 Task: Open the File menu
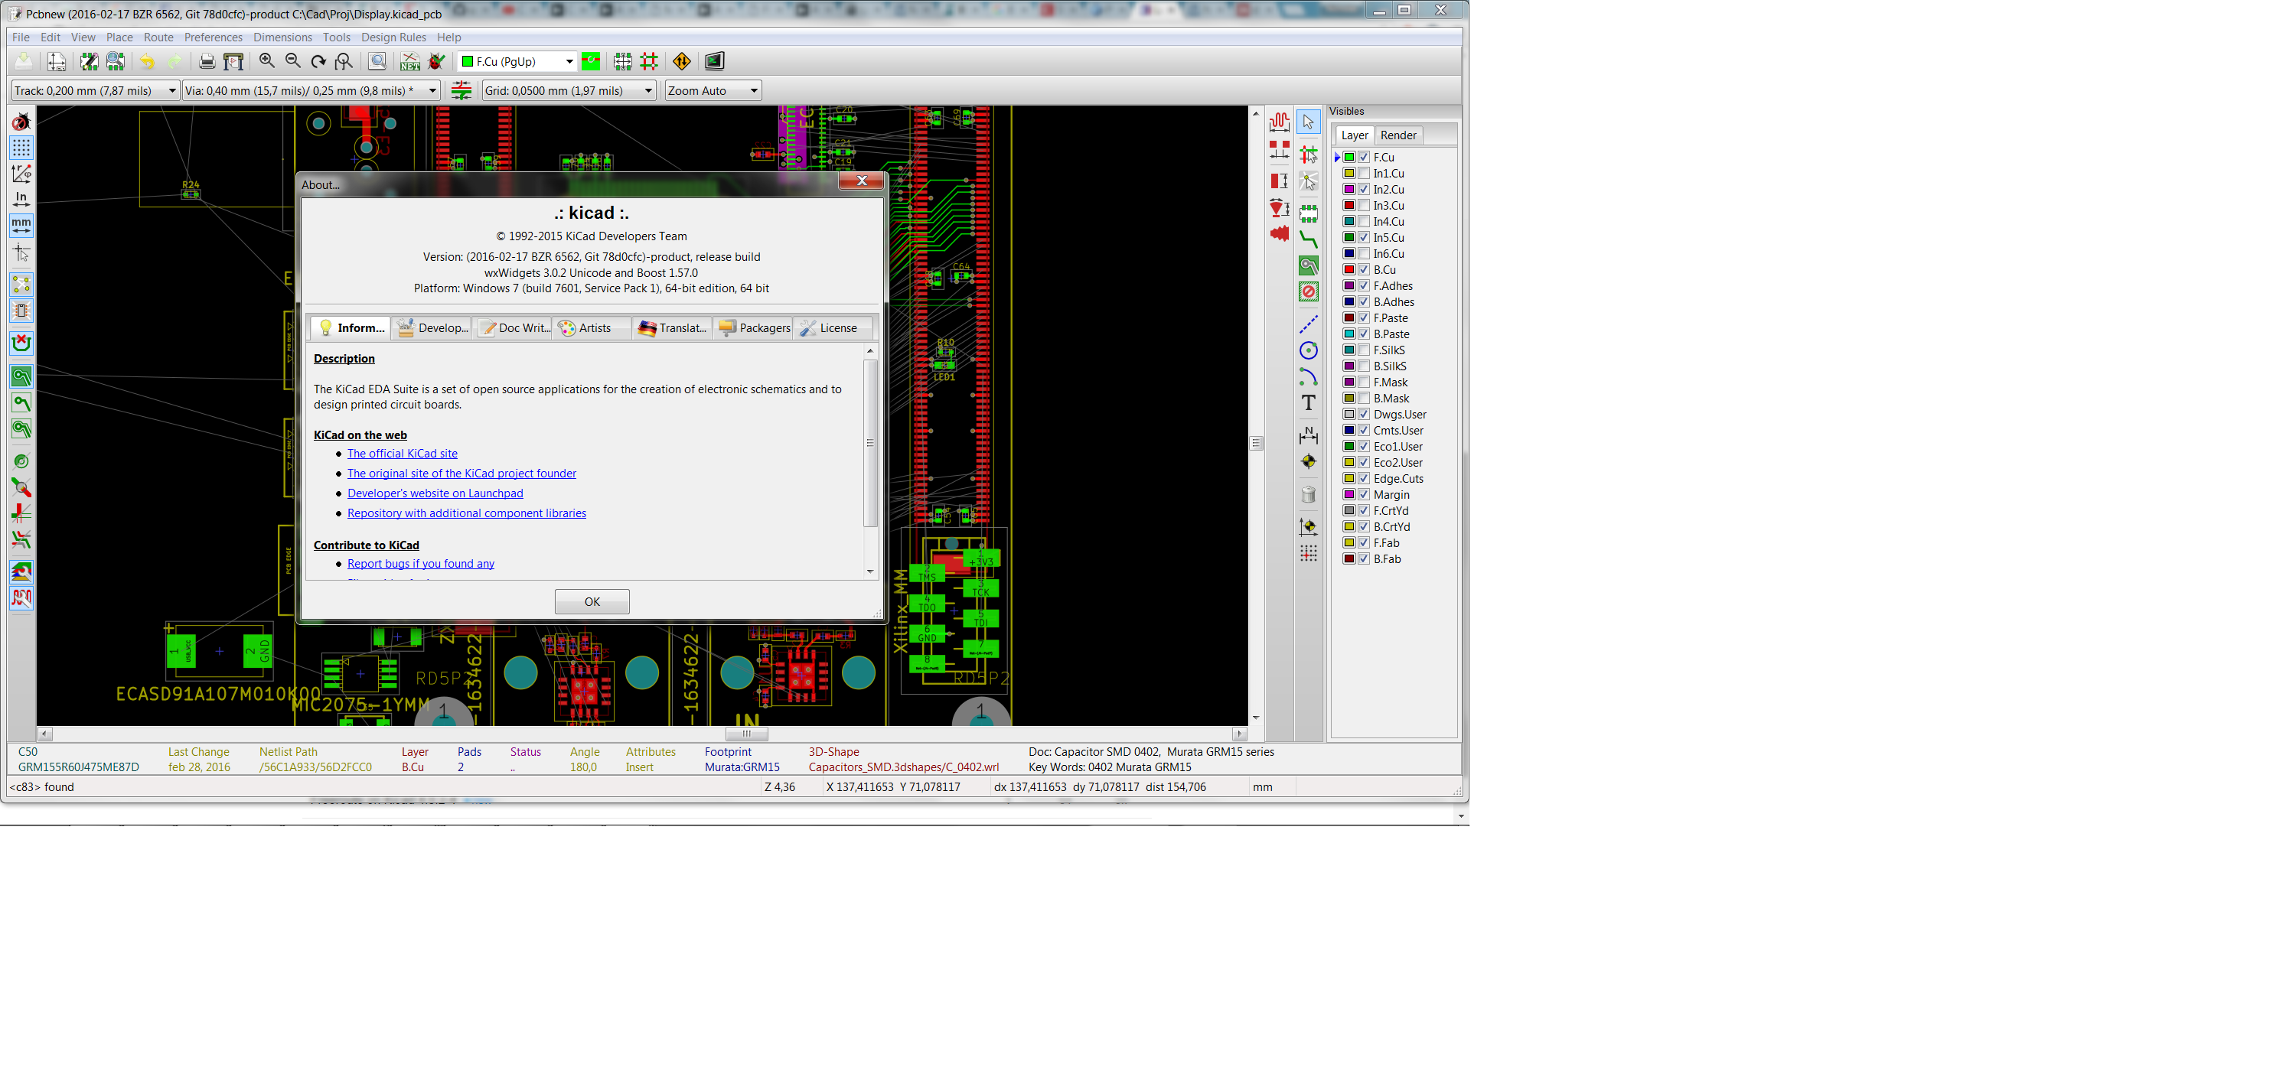point(21,37)
